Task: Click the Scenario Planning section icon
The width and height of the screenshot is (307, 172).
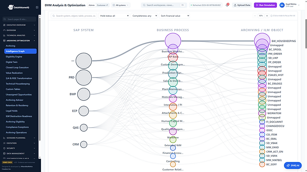Action: click(4, 138)
